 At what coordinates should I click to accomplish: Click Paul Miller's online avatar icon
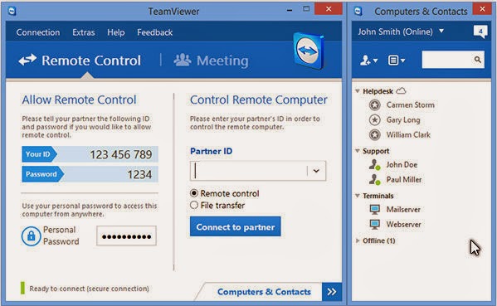375,180
